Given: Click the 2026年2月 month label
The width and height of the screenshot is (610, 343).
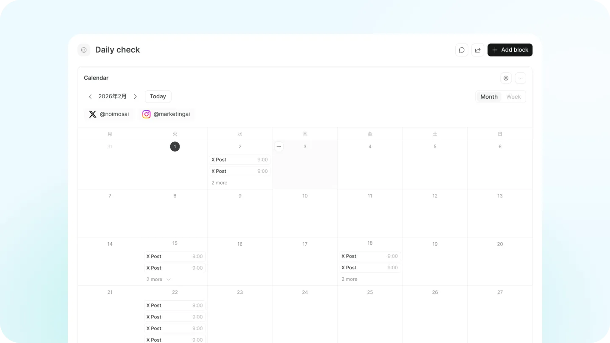Looking at the screenshot, I should [x=113, y=97].
